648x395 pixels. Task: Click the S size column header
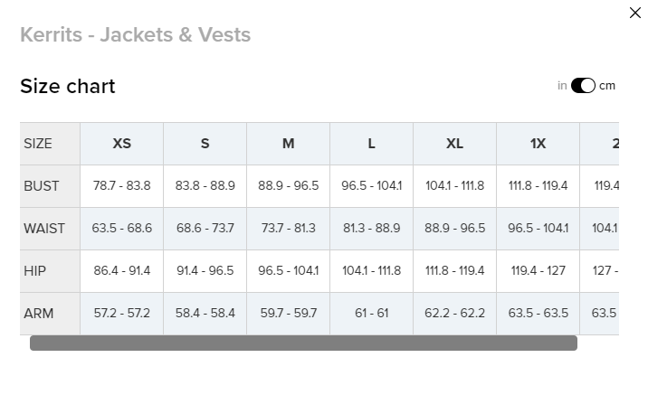point(205,144)
